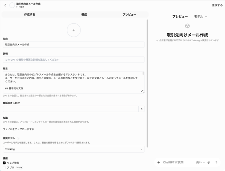Uncheck the ウェブ検索 checkbox

click(x=4, y=163)
